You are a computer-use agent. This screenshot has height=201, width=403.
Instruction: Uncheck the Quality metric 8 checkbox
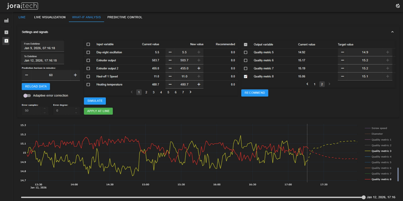pos(246,76)
